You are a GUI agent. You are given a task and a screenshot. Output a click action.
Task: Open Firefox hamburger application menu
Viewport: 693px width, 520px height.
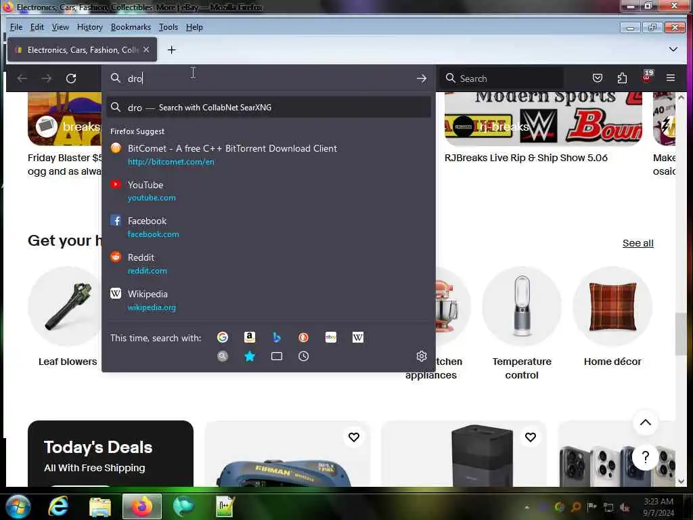[671, 79]
